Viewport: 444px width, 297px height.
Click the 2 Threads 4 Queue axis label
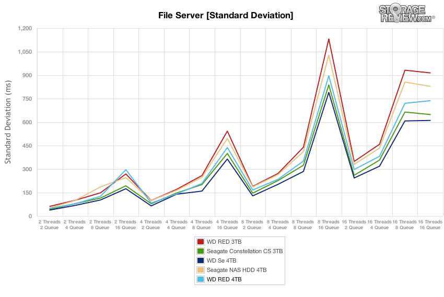(x=75, y=224)
